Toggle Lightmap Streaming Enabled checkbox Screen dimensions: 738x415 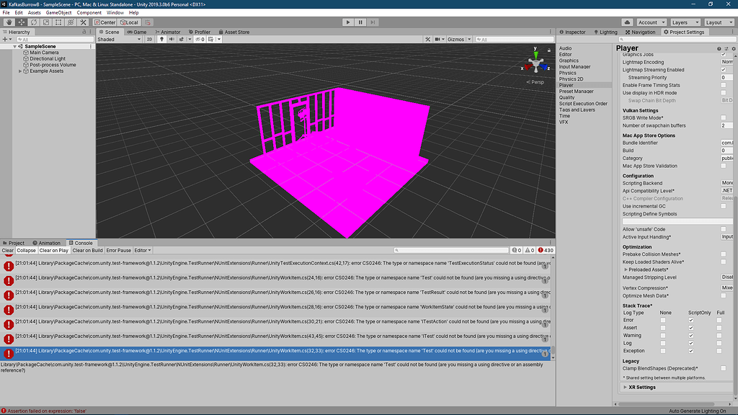point(725,70)
